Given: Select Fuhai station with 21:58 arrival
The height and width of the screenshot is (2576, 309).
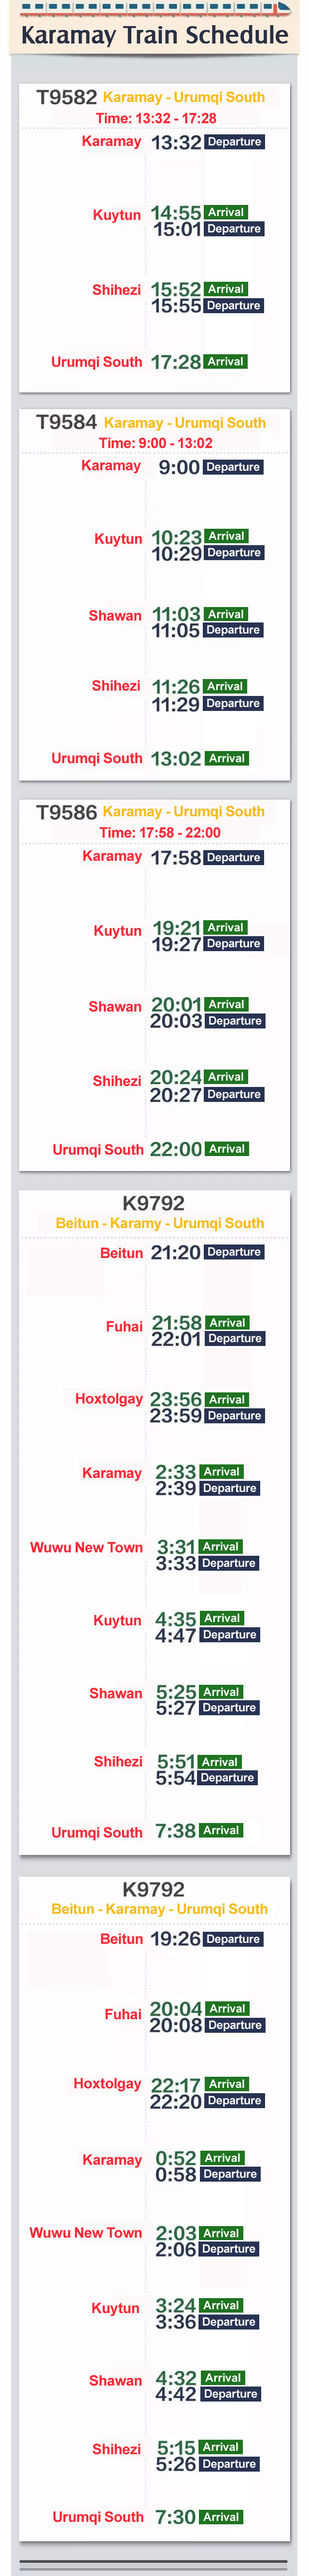Looking at the screenshot, I should (x=124, y=1326).
